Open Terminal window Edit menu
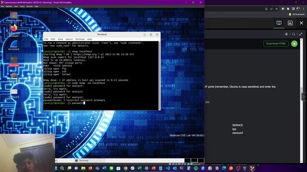307x172 pixels. (x=53, y=39)
